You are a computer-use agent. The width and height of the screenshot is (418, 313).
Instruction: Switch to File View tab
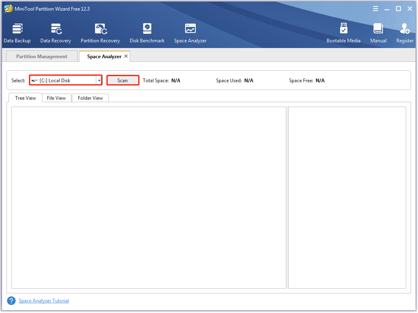[56, 98]
